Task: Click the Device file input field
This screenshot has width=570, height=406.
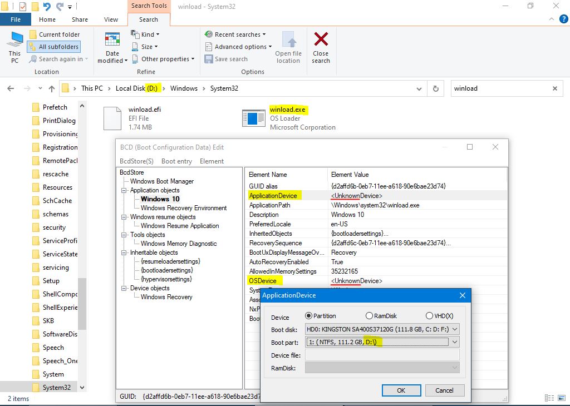Action: click(382, 355)
